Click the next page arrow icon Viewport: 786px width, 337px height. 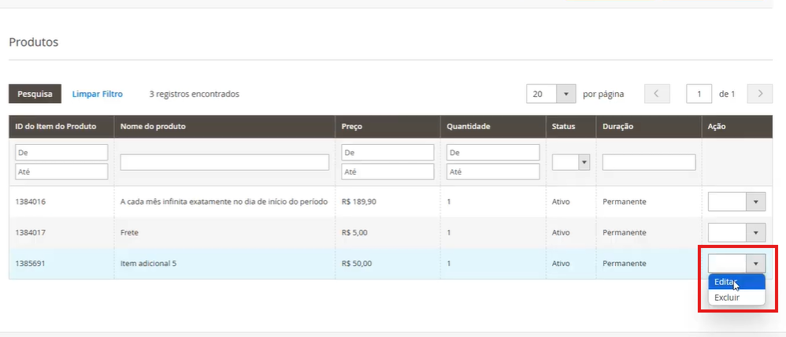coord(759,94)
